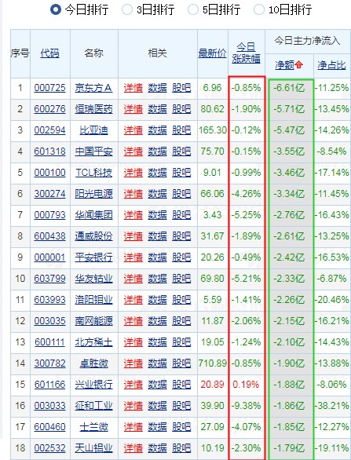This screenshot has width=351, height=460.
Task: Click the 天山铝业 stock name link
Action: [x=93, y=448]
